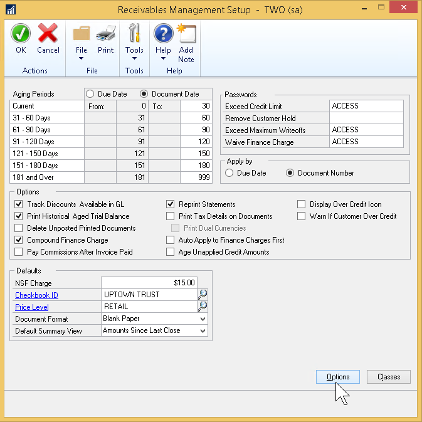Click the Add Note icon

(186, 34)
